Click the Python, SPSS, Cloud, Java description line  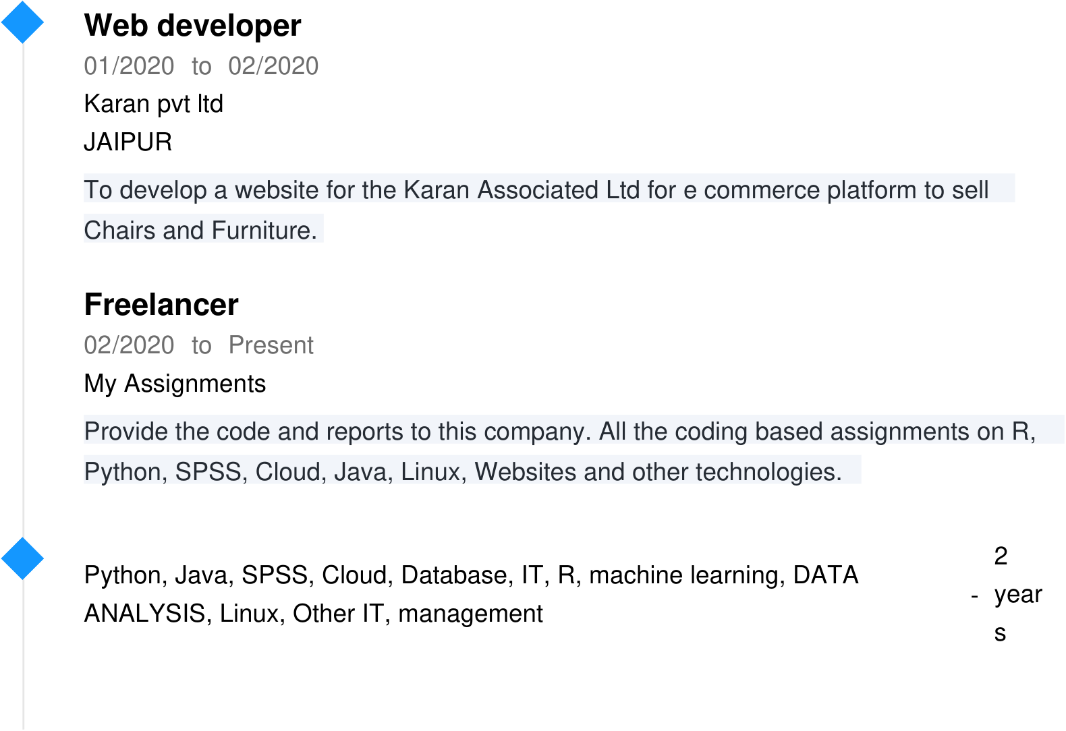(x=463, y=472)
